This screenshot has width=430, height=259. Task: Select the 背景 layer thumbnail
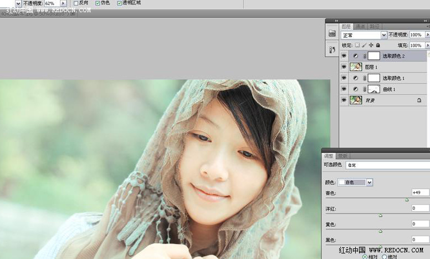pos(356,100)
